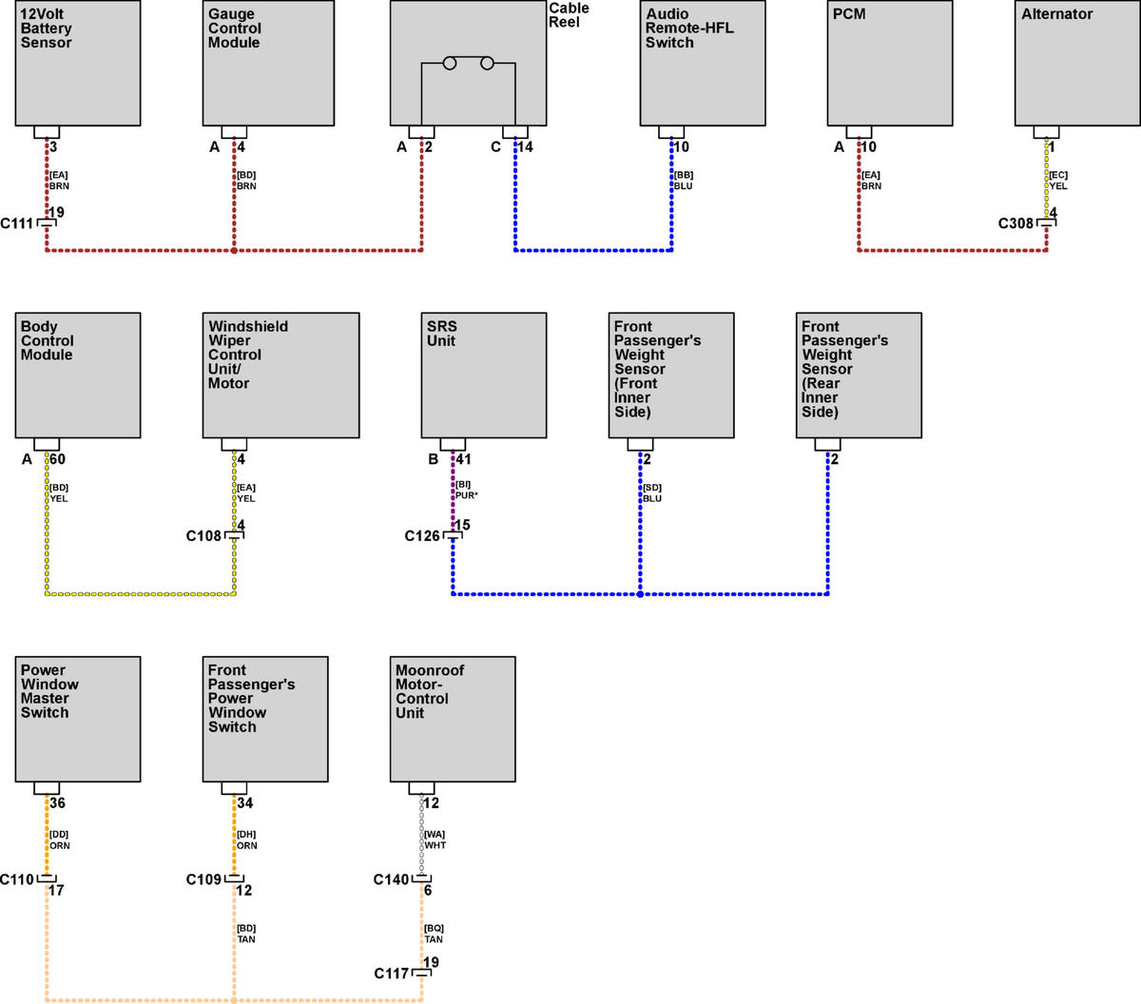The image size is (1141, 1004).
Task: Select the PCM component box
Action: coord(890,63)
